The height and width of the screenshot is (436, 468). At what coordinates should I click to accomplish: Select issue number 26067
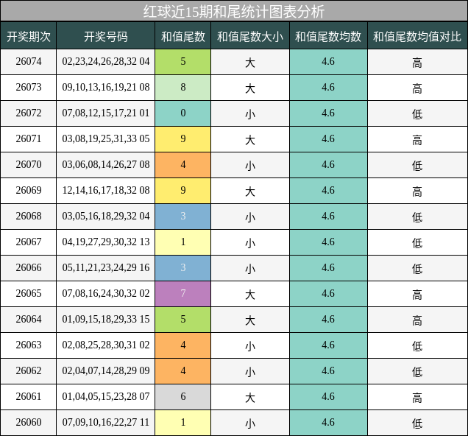tap(29, 242)
